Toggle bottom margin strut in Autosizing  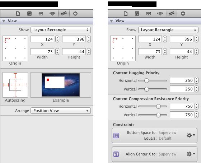tap(15, 94)
